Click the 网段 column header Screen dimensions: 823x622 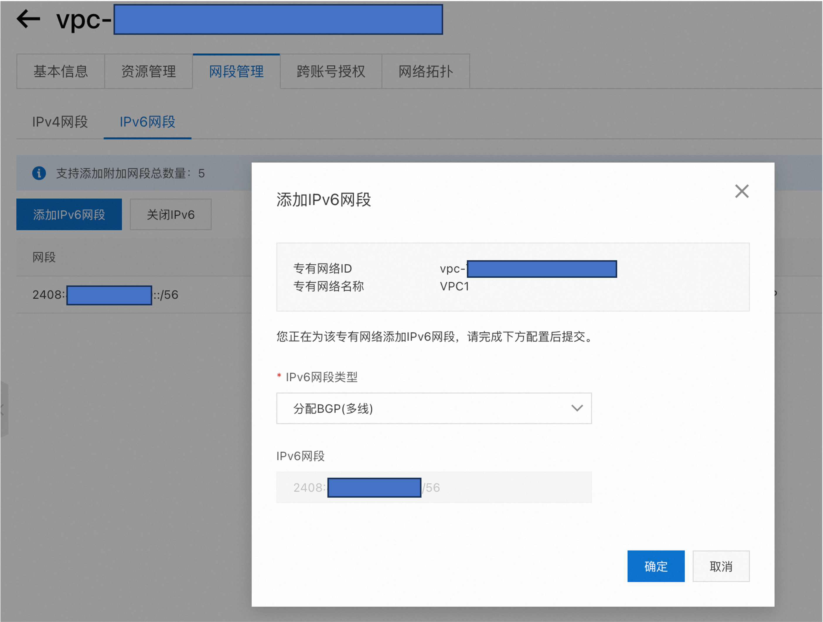(x=44, y=257)
